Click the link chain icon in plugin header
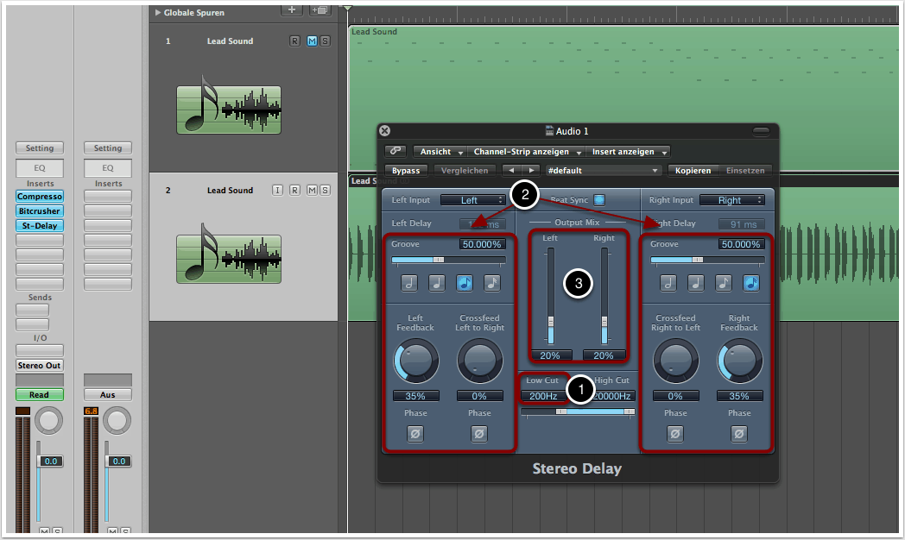 (x=395, y=151)
